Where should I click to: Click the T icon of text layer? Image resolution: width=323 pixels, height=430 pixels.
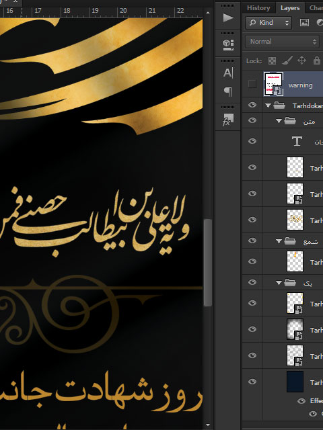tap(297, 141)
